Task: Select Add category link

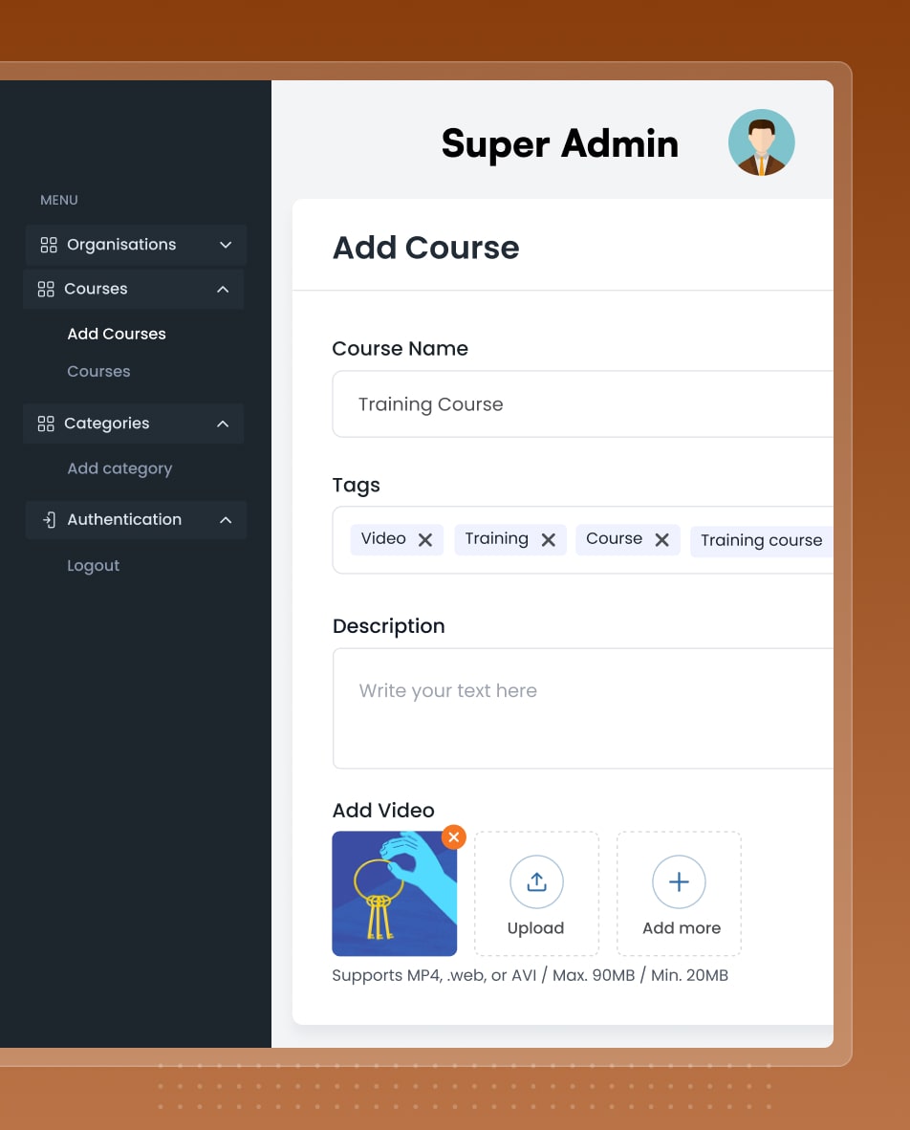Action: (119, 468)
